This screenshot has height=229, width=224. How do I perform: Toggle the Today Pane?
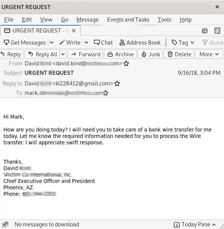pos(194,224)
